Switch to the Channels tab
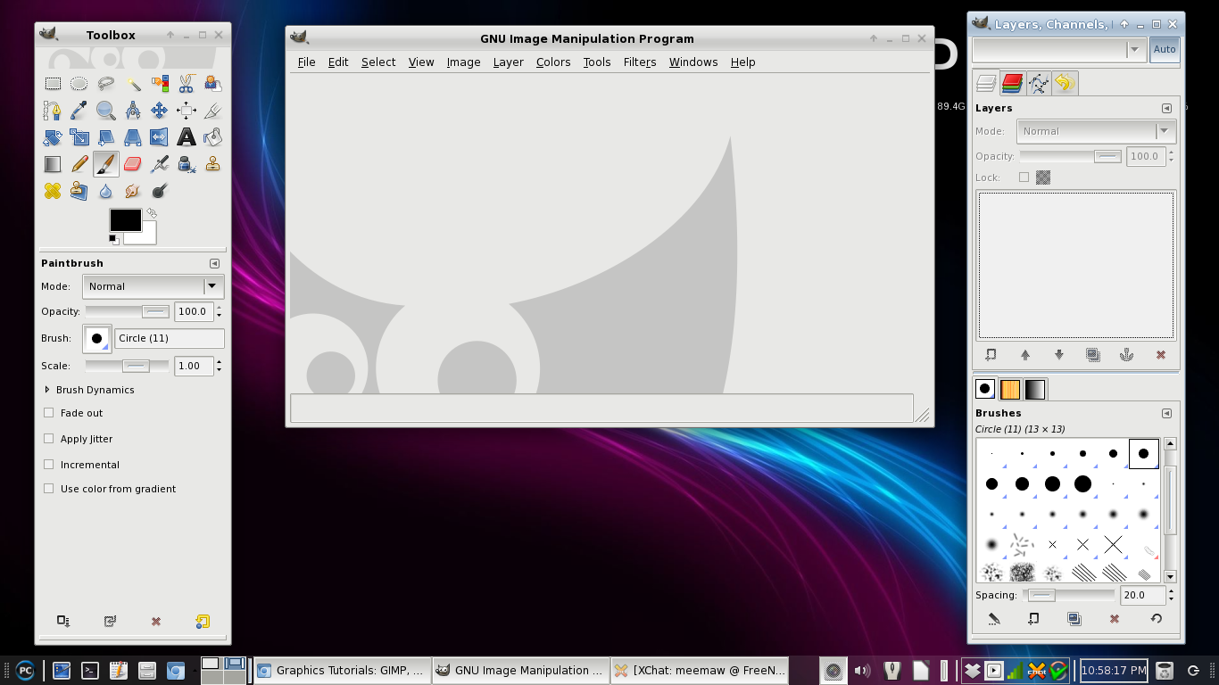Screen dimensions: 1219x685 (1012, 84)
